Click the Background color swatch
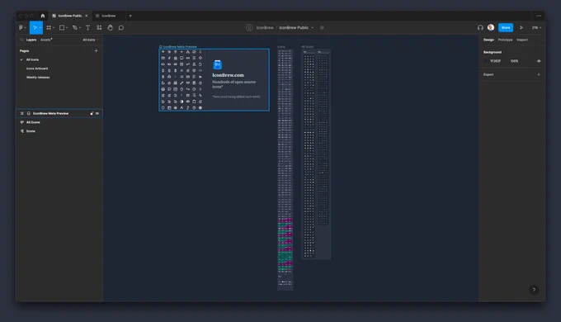The image size is (561, 322). (x=485, y=61)
